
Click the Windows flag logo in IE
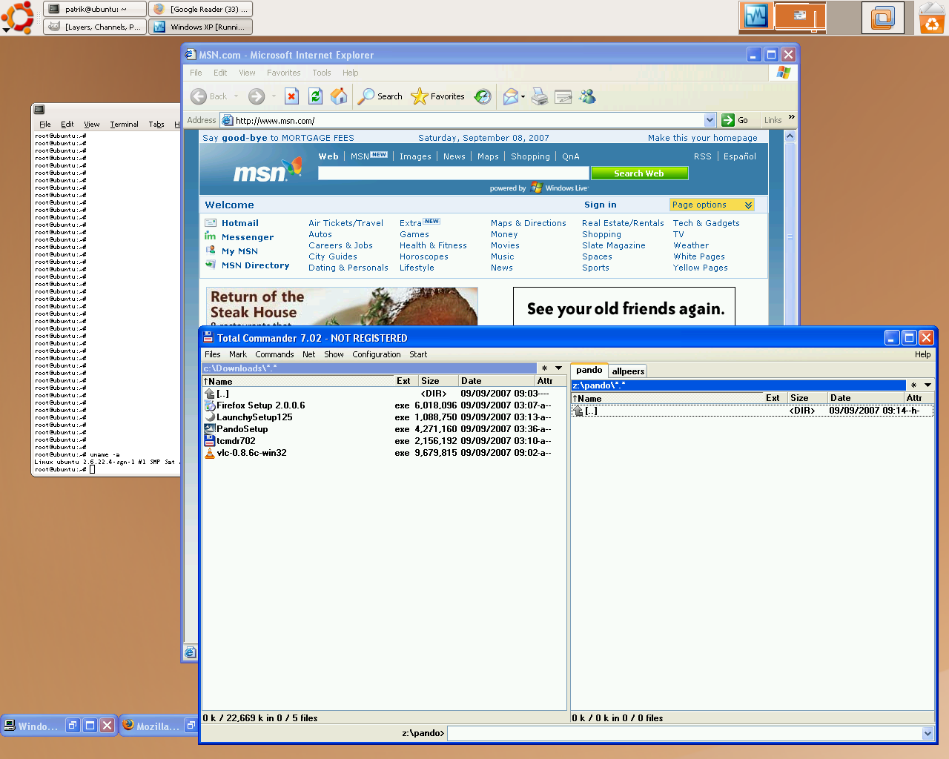click(x=784, y=73)
